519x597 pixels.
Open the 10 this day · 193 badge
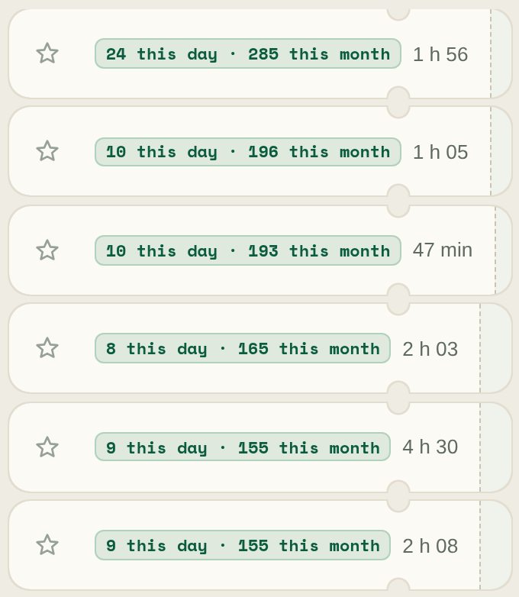click(x=248, y=250)
